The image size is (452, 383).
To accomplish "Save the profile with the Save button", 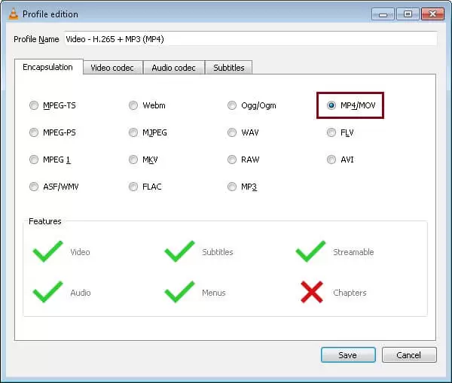I will [348, 354].
